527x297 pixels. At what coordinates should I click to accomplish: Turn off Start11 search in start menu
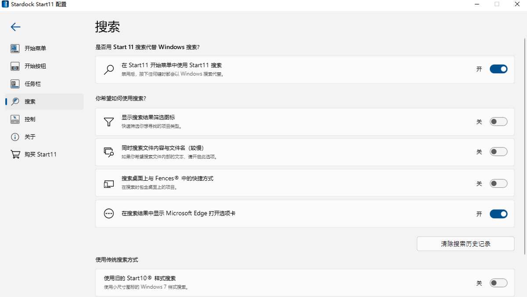498,69
